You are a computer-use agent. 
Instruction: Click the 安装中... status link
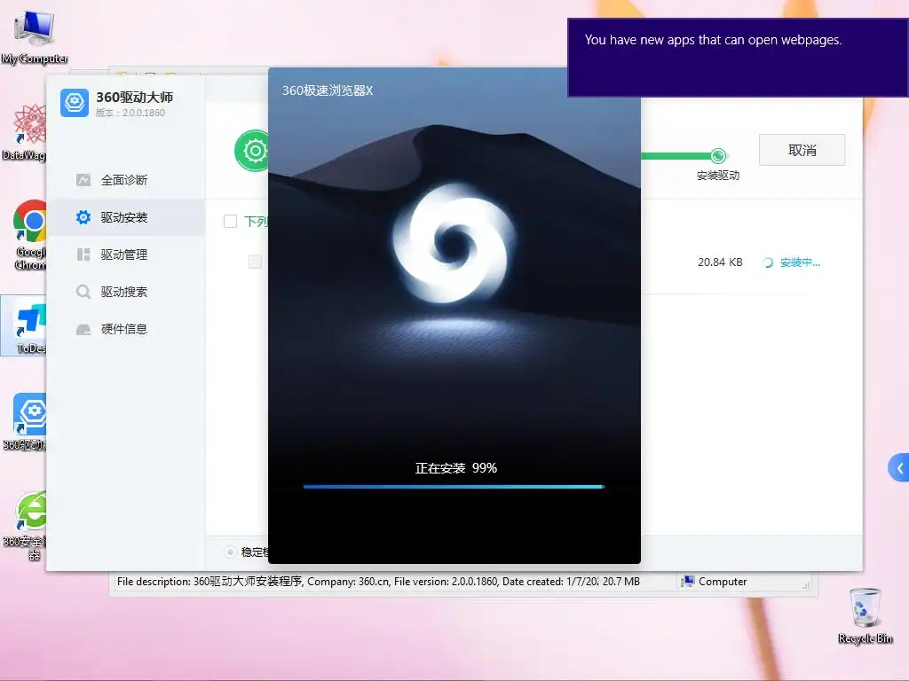pos(800,262)
